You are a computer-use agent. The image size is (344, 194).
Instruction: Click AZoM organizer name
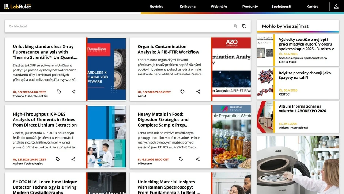(x=142, y=96)
